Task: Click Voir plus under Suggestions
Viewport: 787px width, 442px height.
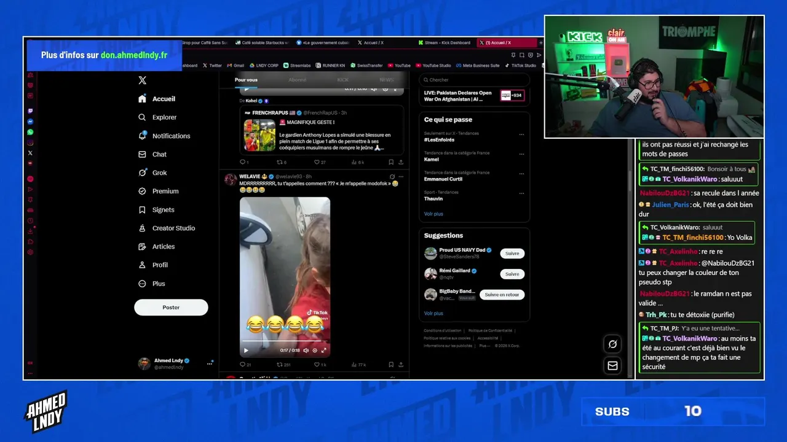Action: [433, 313]
